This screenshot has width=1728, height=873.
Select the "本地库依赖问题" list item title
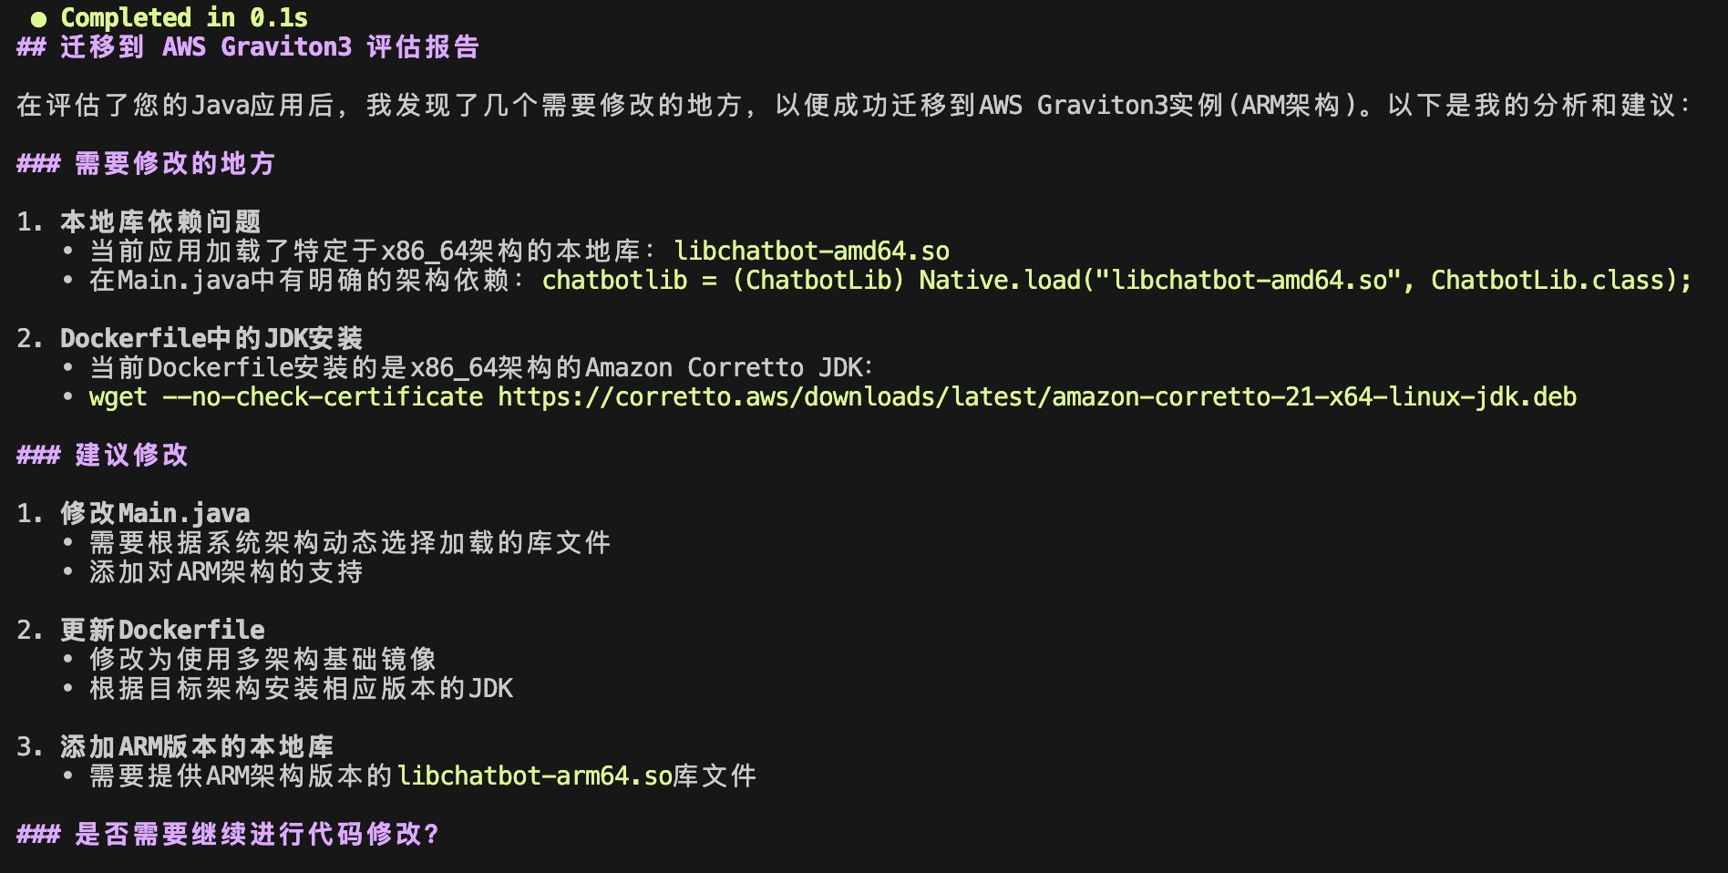160,221
